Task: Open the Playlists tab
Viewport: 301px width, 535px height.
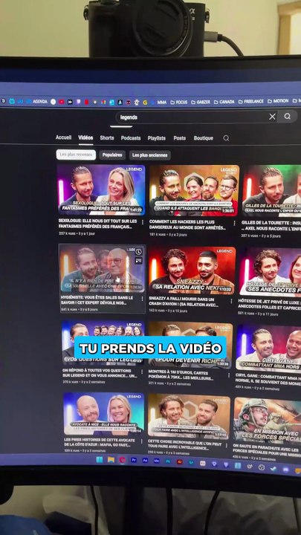Action: click(156, 138)
